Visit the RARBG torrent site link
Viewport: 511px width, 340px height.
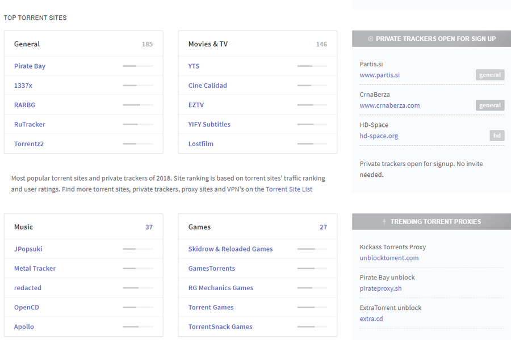[24, 105]
